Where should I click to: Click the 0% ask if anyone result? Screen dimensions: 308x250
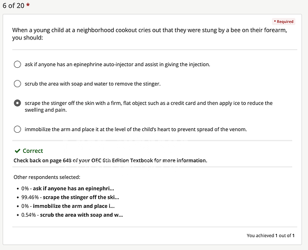coord(68,188)
